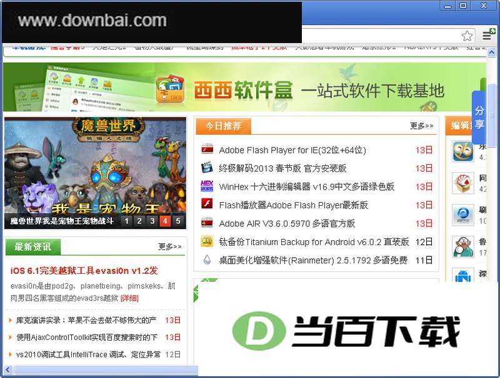Open the Android robot app icon

[x=463, y=275]
